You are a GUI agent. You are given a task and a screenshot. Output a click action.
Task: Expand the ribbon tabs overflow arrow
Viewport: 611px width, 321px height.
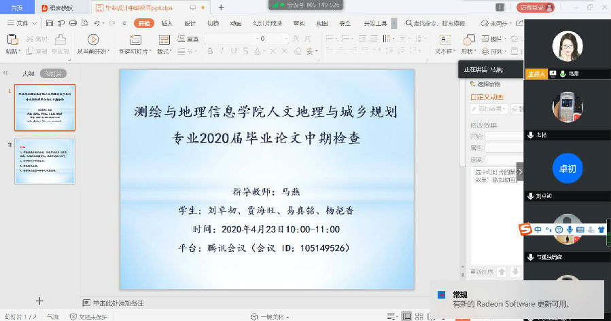tap(394, 23)
